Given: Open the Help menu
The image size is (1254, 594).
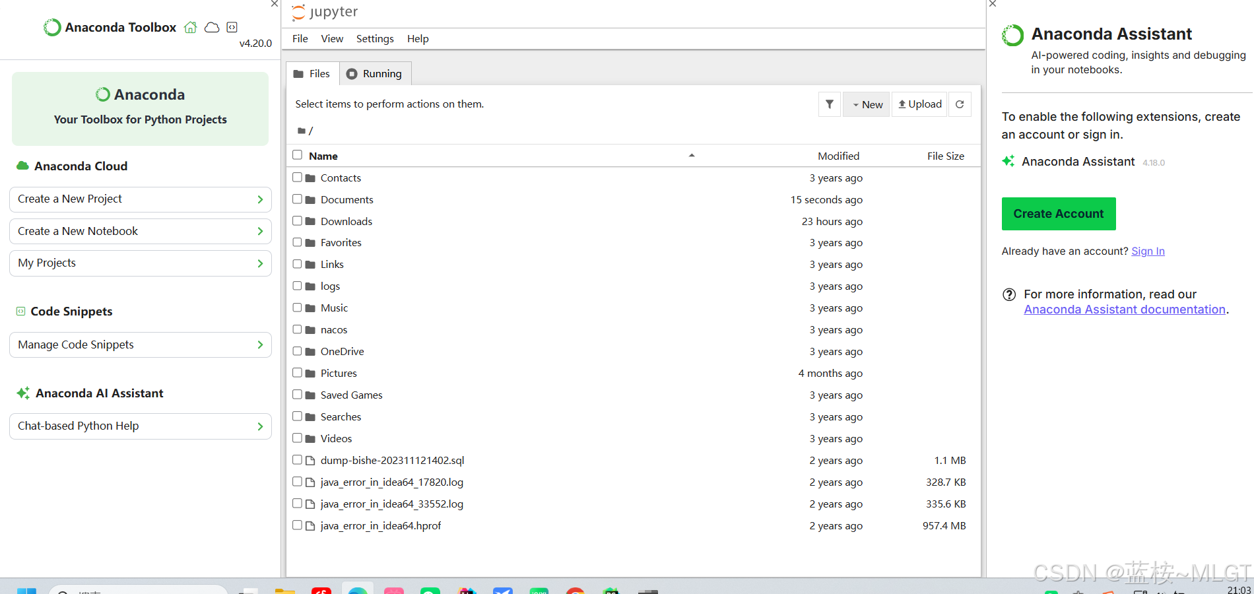Looking at the screenshot, I should tap(418, 39).
